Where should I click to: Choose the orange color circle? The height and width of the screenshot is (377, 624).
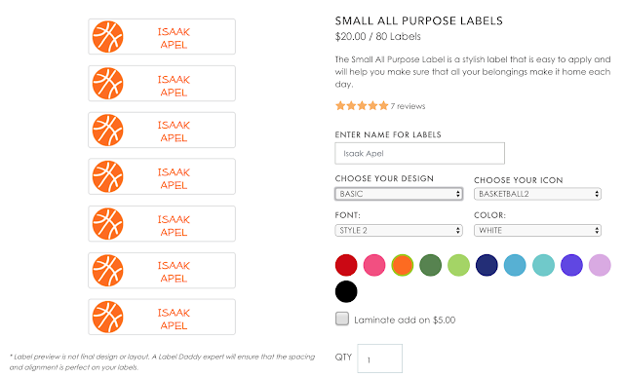pos(403,265)
